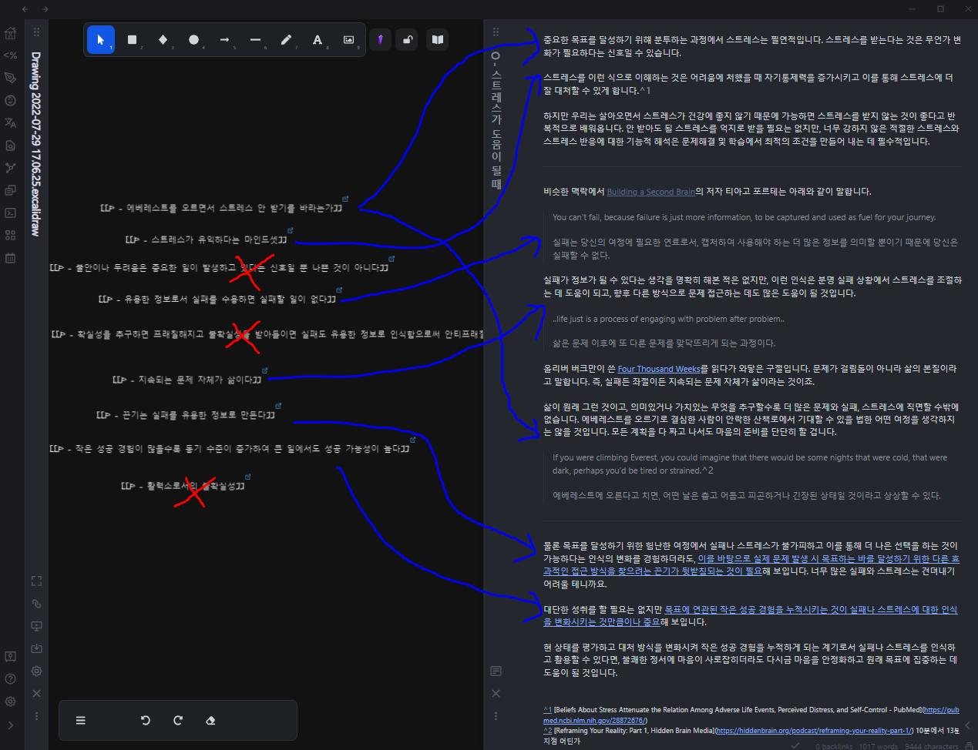
Task: Click footnote marker ^1 at bottom
Action: 547,710
